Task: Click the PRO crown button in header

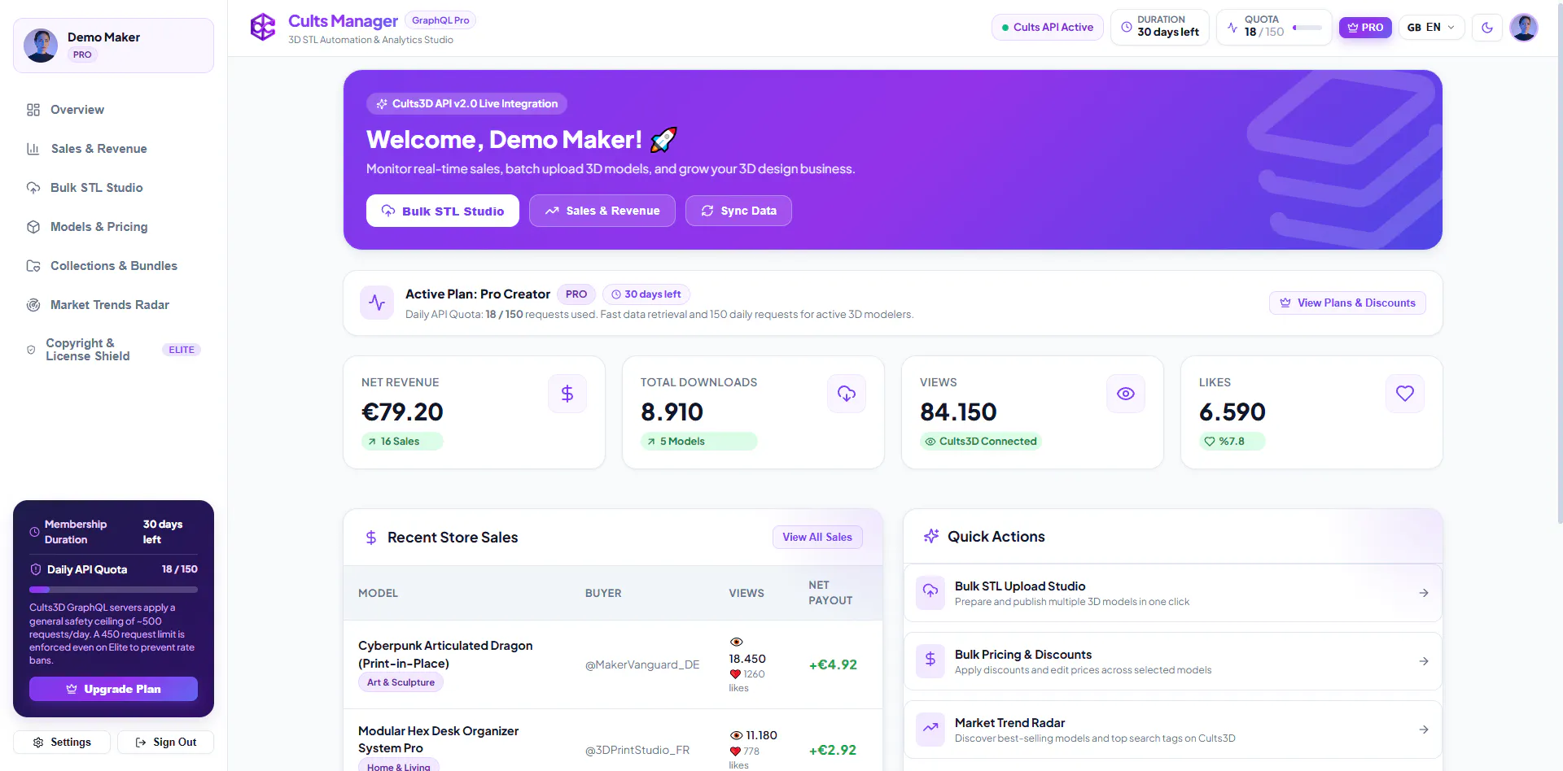Action: click(x=1365, y=28)
